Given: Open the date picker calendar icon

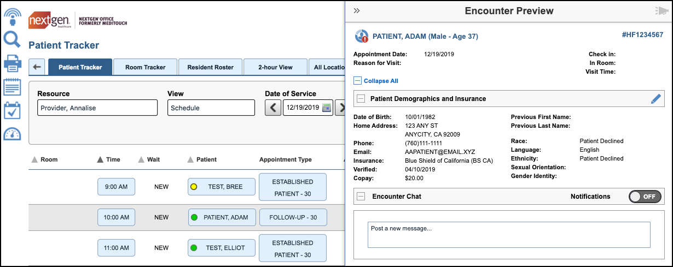Looking at the screenshot, I should point(327,108).
